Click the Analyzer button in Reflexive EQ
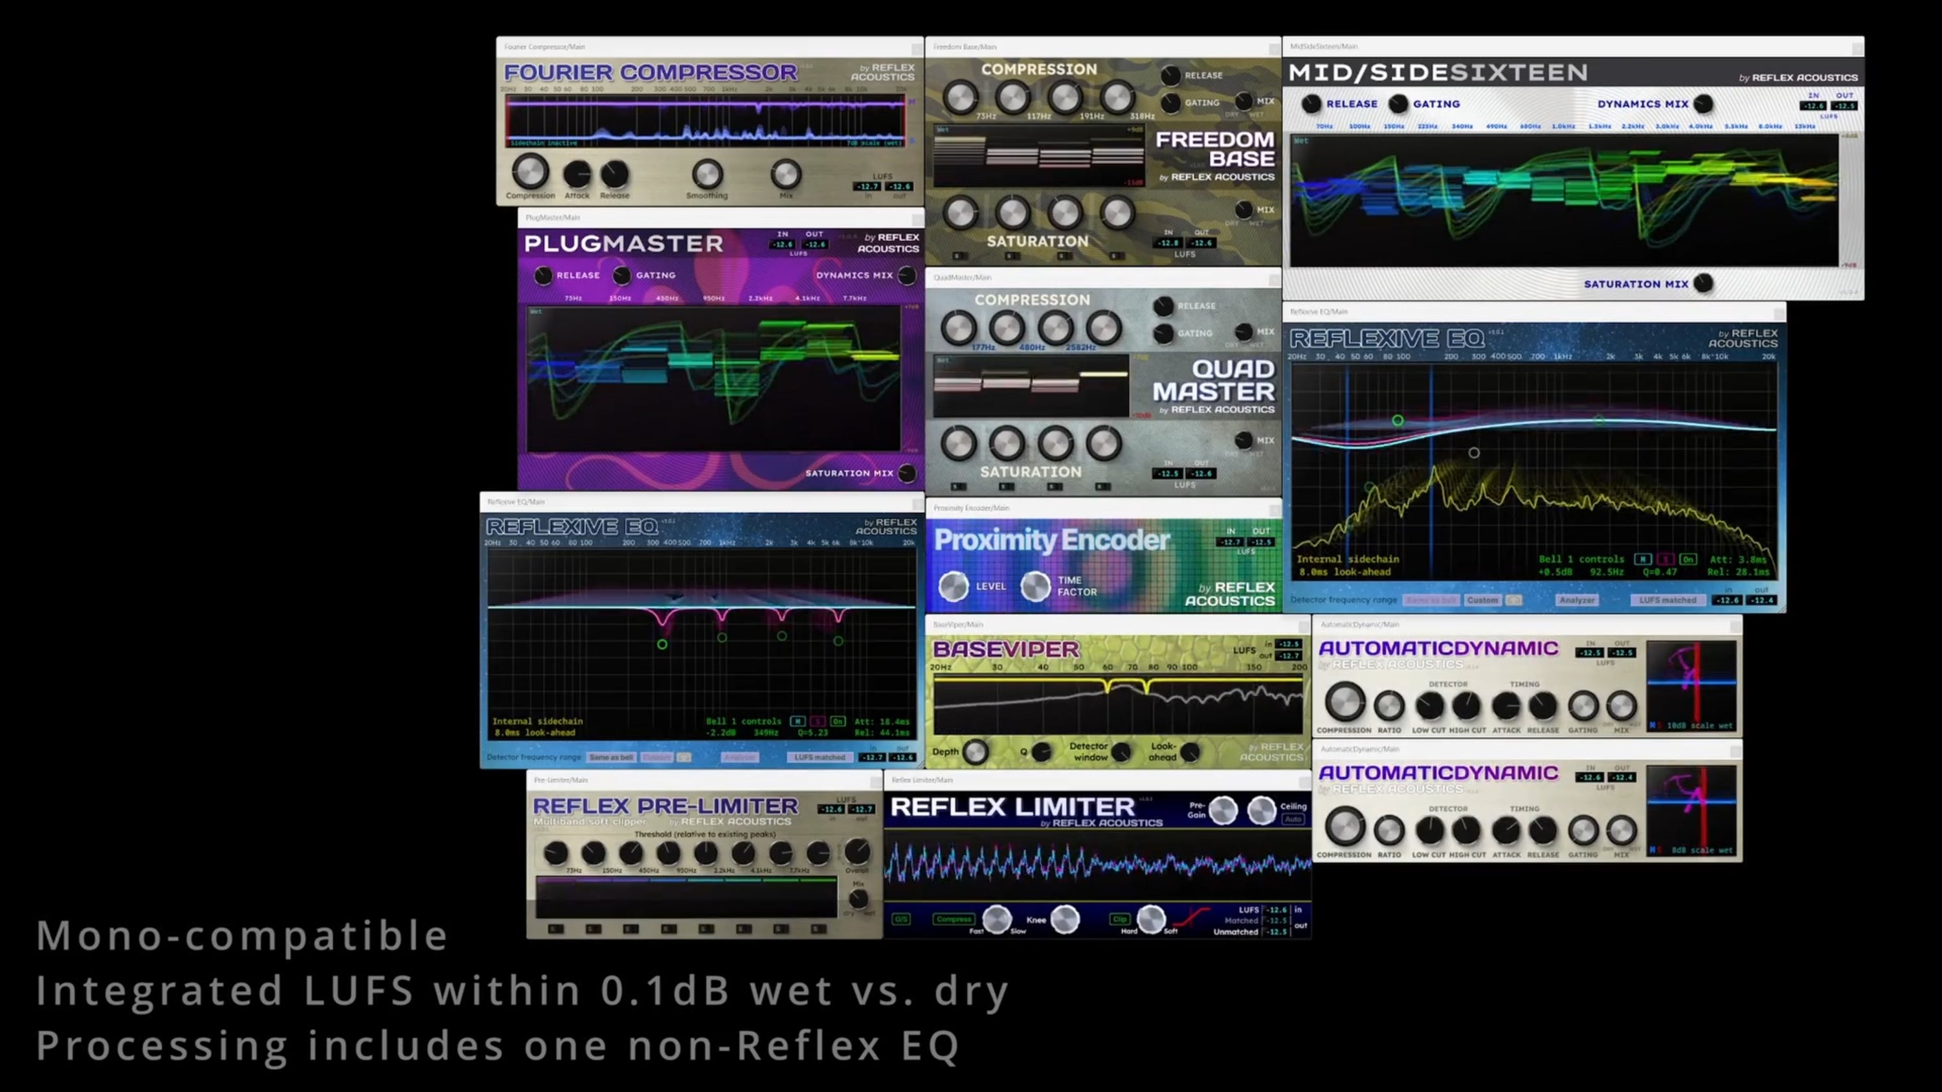Image resolution: width=1942 pixels, height=1092 pixels. point(1577,601)
